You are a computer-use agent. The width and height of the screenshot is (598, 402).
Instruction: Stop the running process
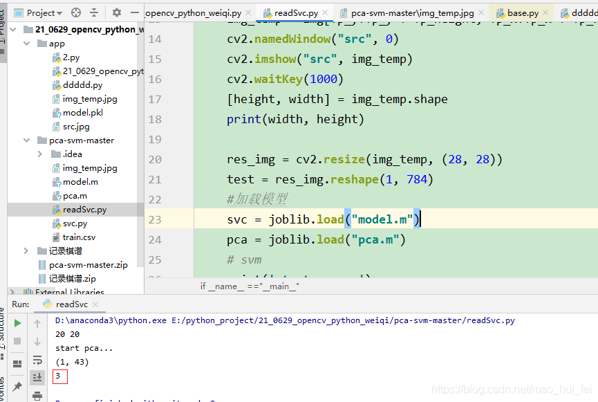(x=17, y=340)
